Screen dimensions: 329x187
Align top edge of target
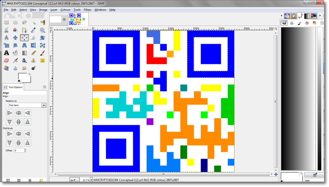(x=9, y=122)
